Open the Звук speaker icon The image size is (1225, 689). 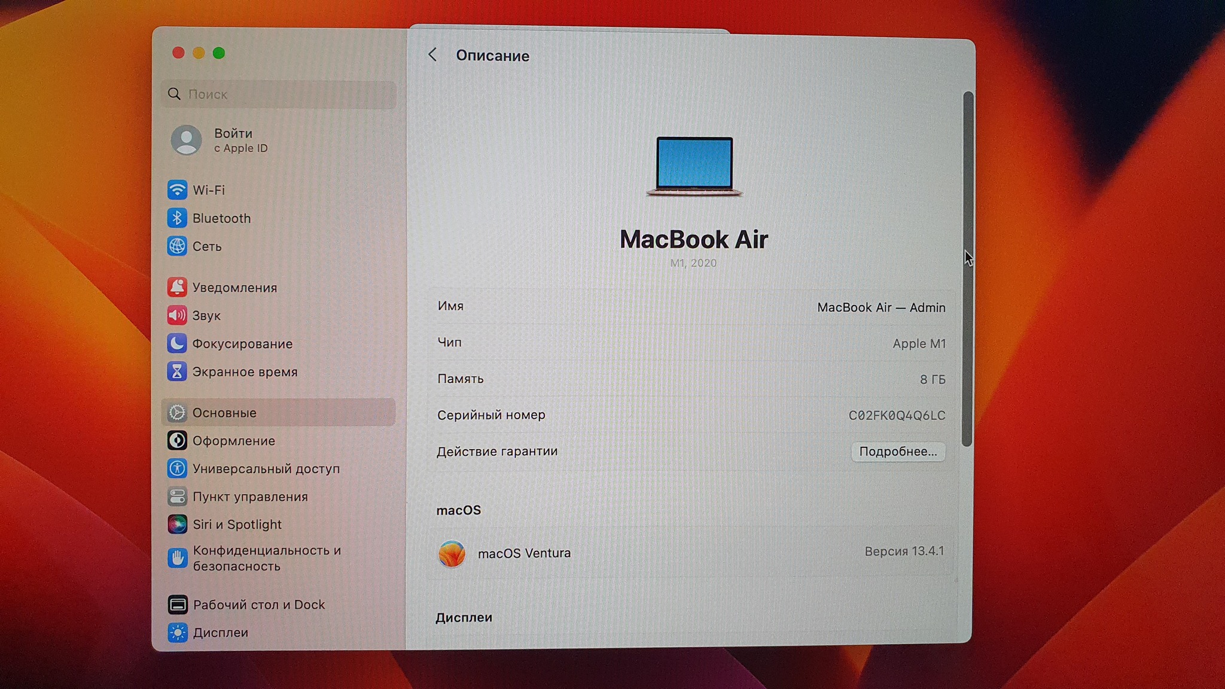click(x=177, y=315)
